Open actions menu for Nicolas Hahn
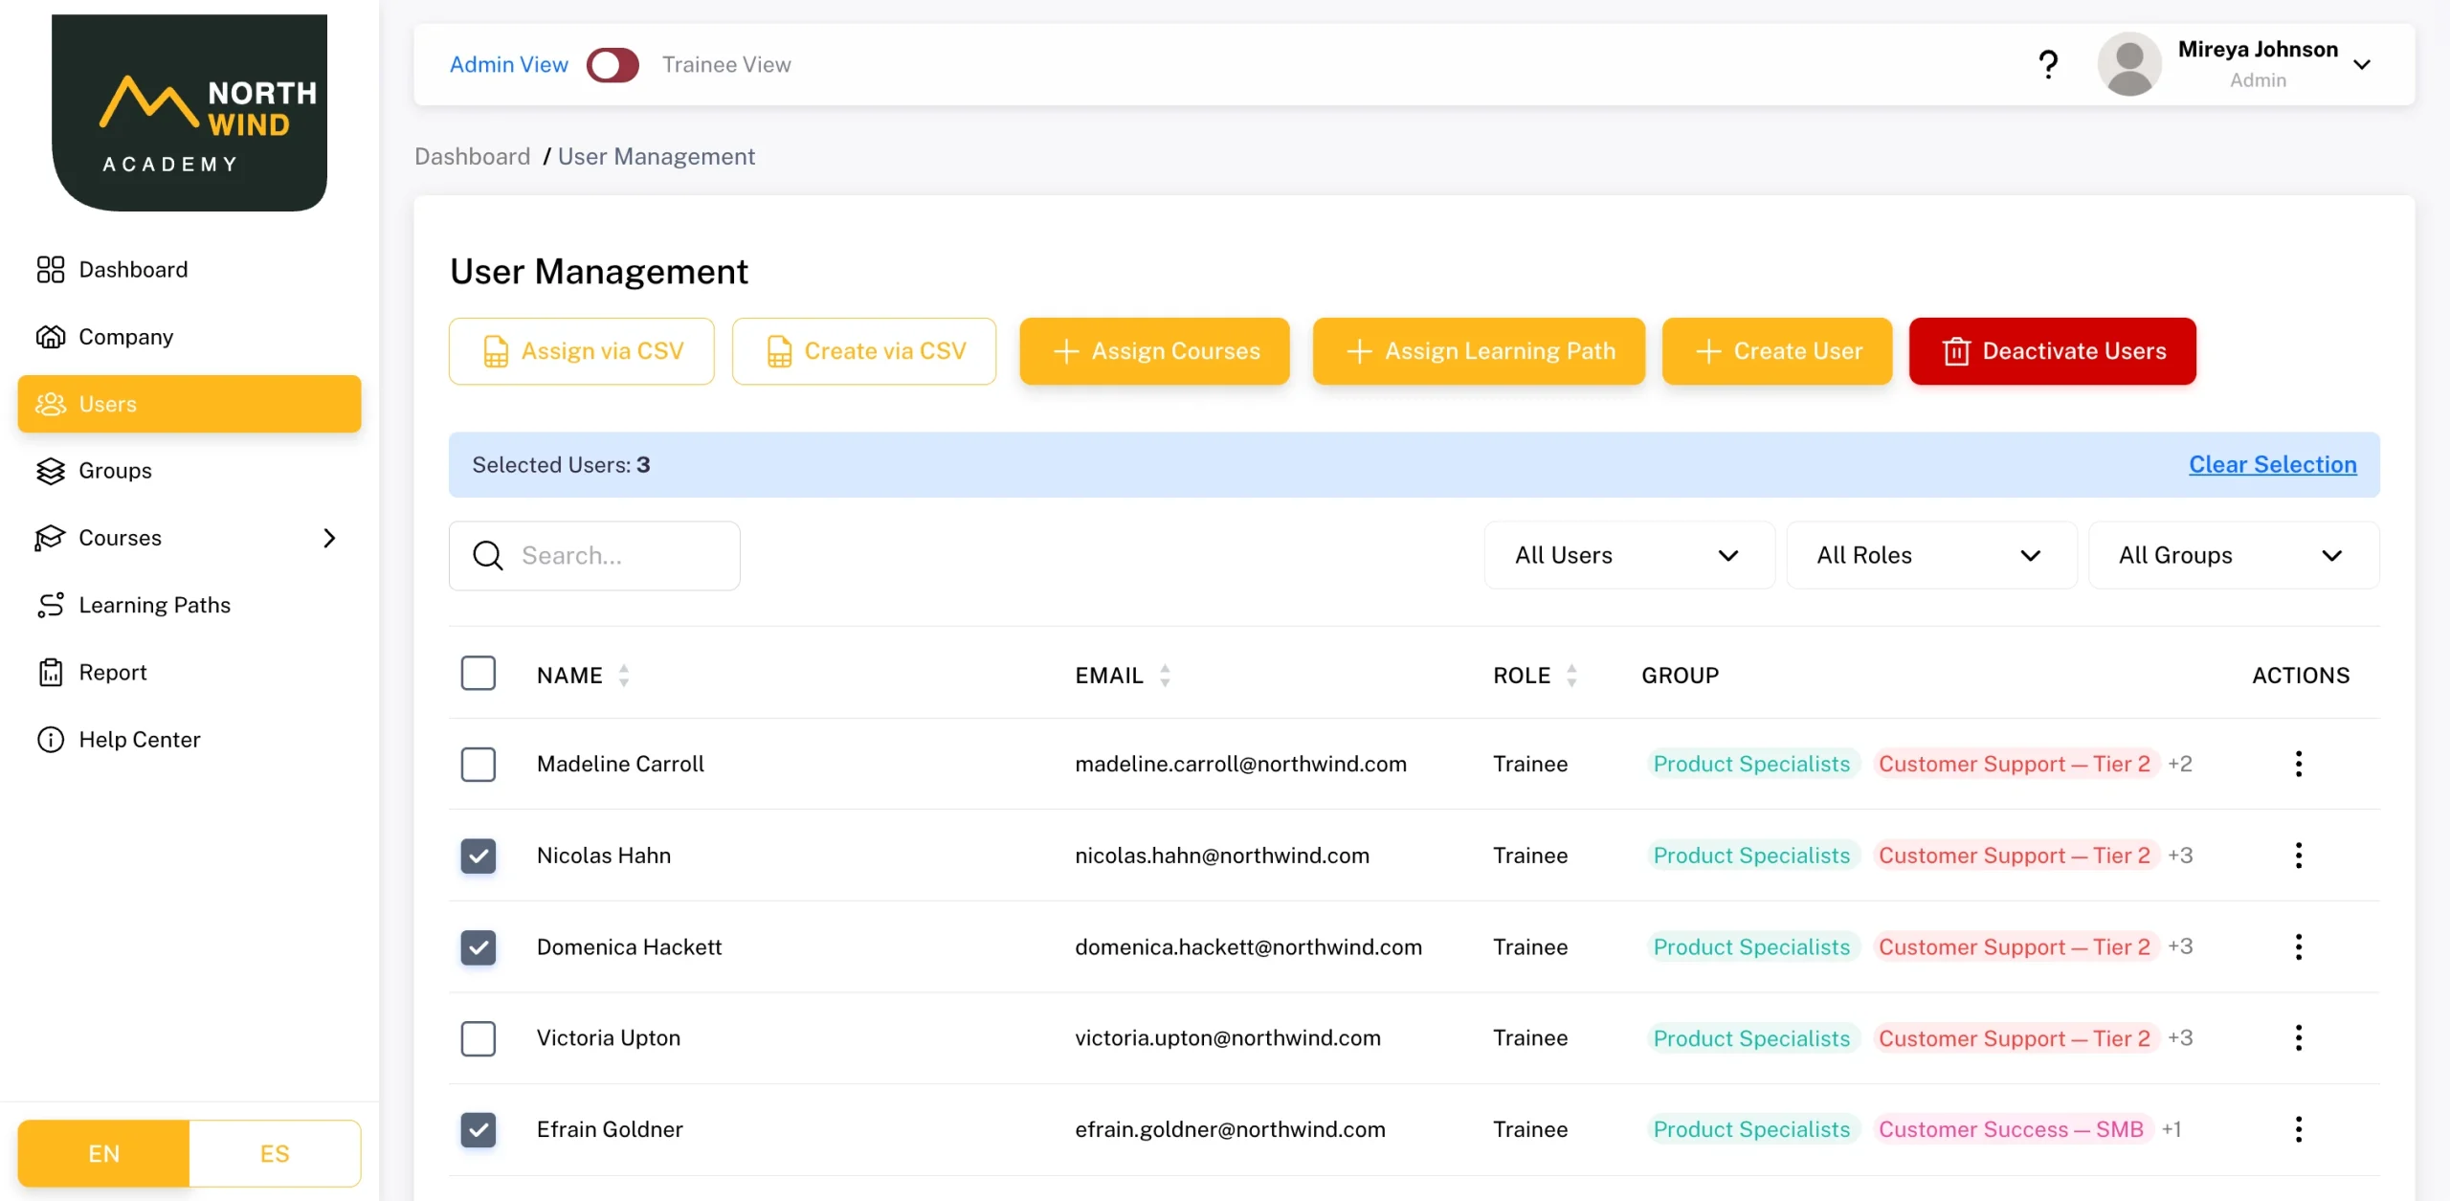The width and height of the screenshot is (2450, 1201). [2298, 856]
